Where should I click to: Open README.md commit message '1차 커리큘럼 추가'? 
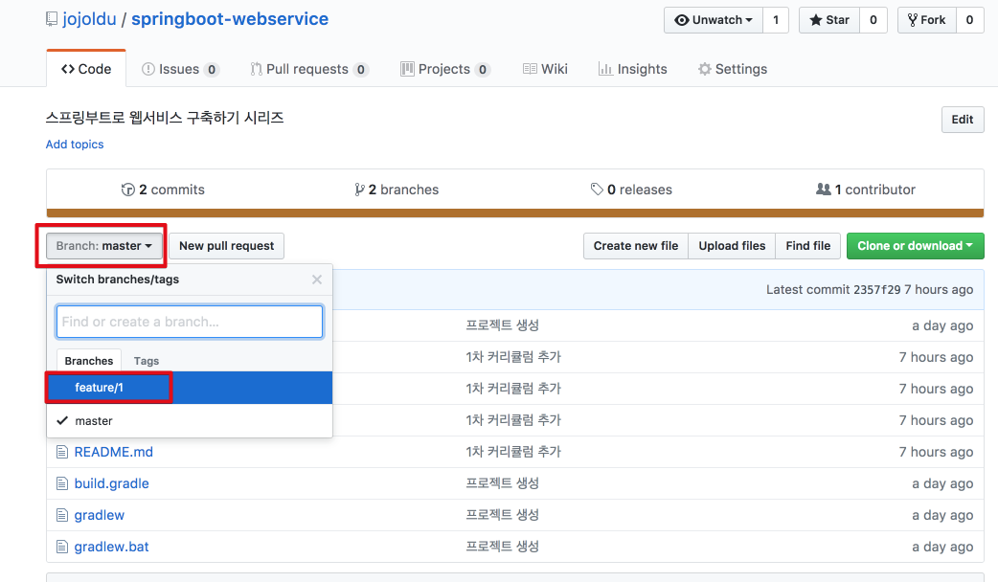513,452
